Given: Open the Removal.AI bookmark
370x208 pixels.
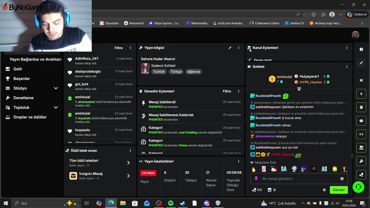Looking at the screenshot, I should click(x=134, y=23).
